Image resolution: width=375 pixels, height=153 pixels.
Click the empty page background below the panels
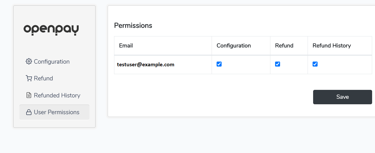(x=210, y=139)
